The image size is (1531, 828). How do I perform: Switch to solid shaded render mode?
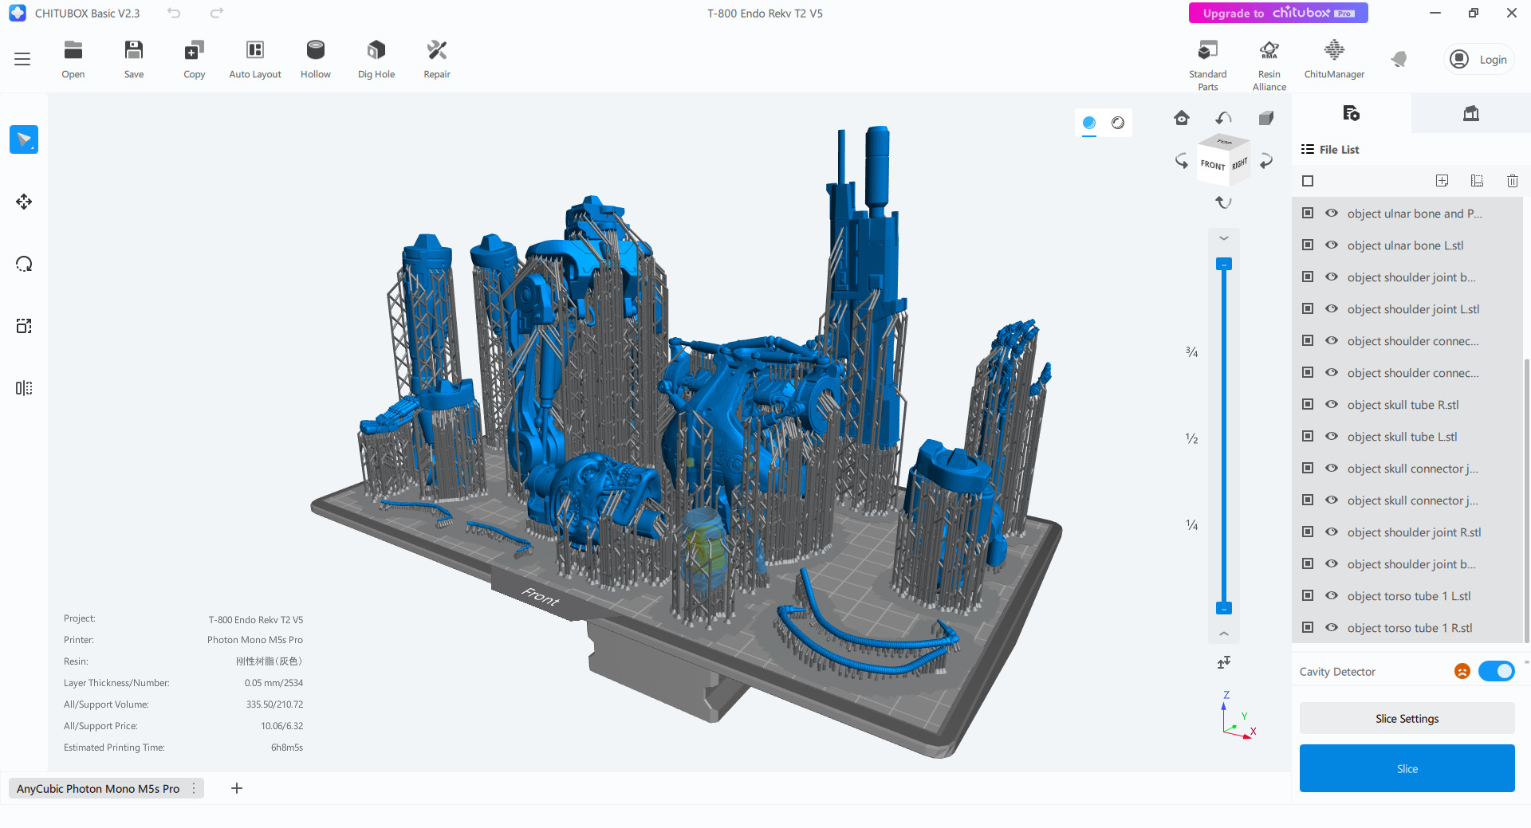pos(1089,123)
